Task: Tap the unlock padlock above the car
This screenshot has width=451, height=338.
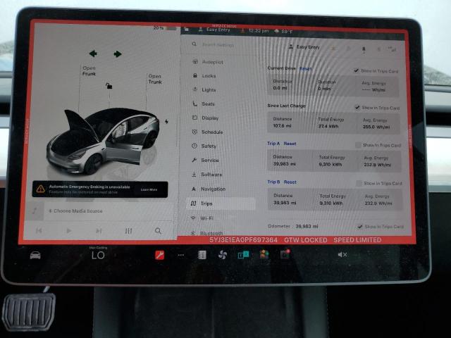Action: (109, 86)
